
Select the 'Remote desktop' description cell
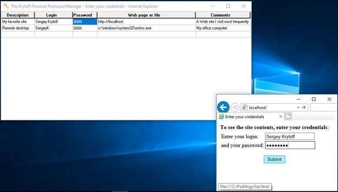[18, 28]
